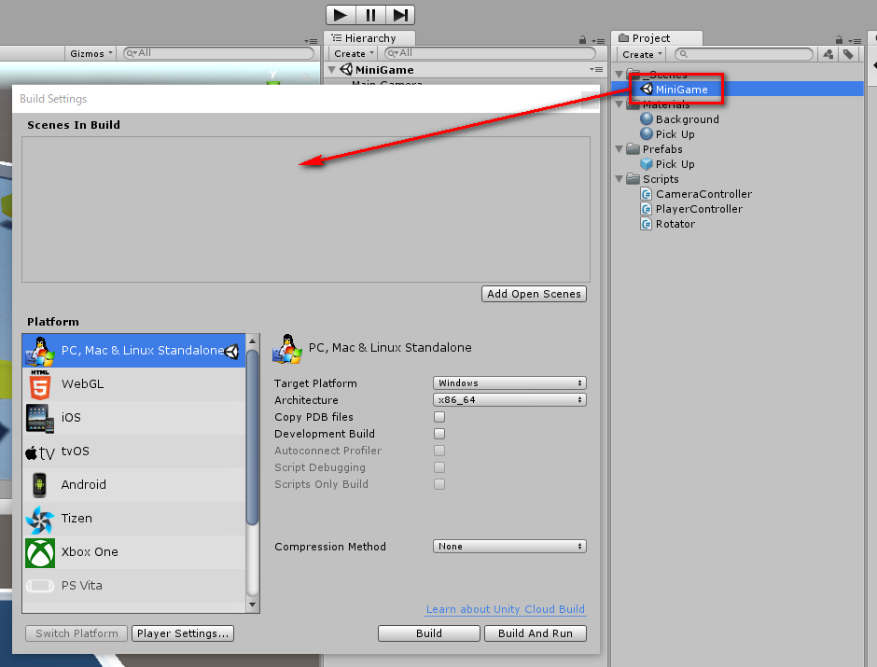This screenshot has height=667, width=877.
Task: Open the Architecture dropdown
Action: click(x=509, y=400)
